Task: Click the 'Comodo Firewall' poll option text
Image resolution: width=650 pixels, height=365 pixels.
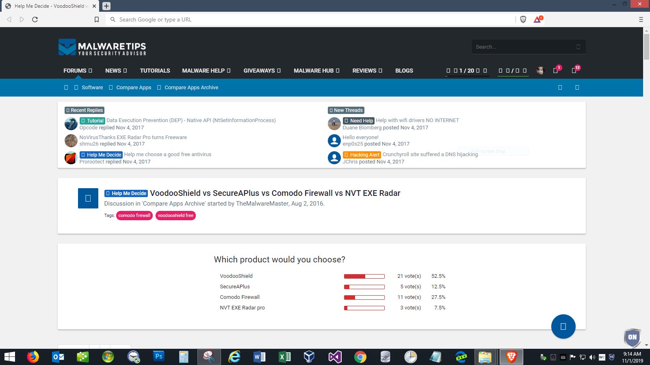Action: 240,297
